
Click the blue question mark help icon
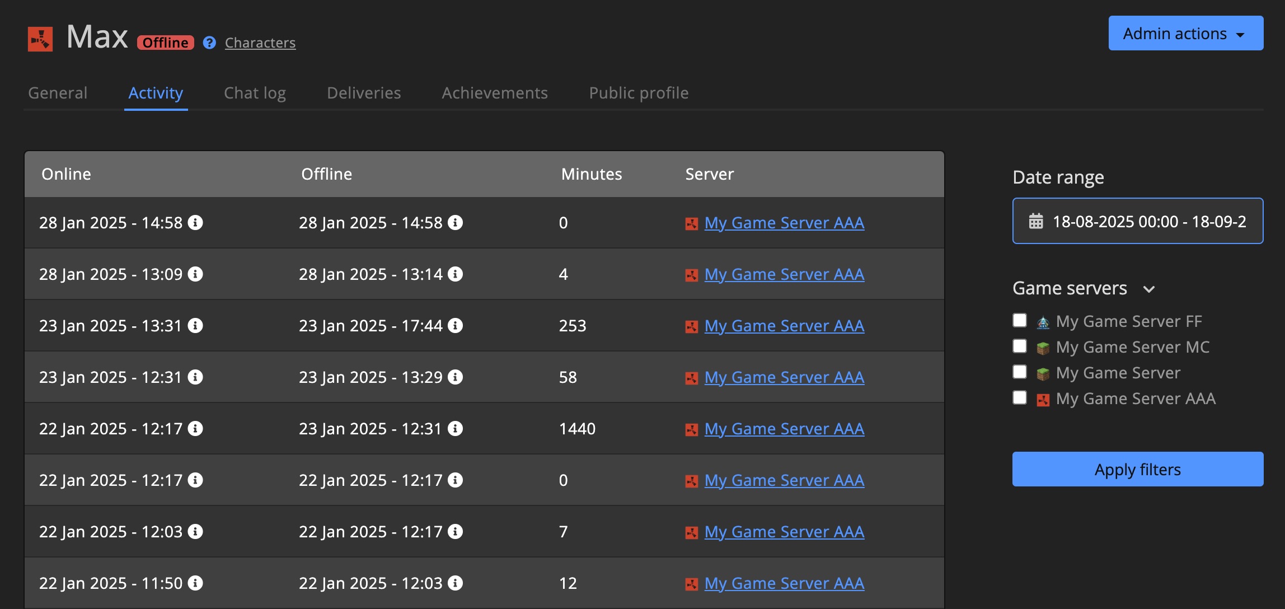(x=209, y=43)
